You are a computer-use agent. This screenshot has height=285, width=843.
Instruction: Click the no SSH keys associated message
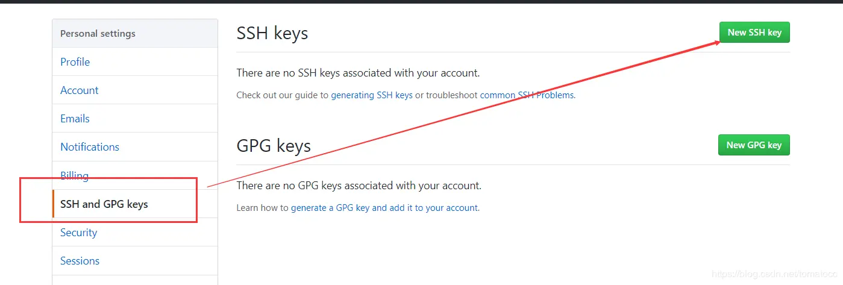(x=358, y=74)
